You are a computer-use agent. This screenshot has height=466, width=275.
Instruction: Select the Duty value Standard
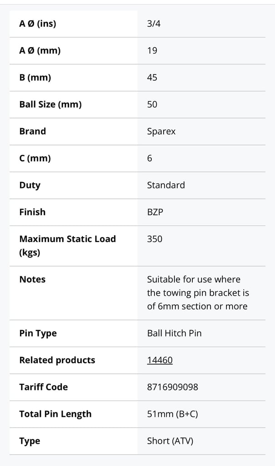(166, 185)
